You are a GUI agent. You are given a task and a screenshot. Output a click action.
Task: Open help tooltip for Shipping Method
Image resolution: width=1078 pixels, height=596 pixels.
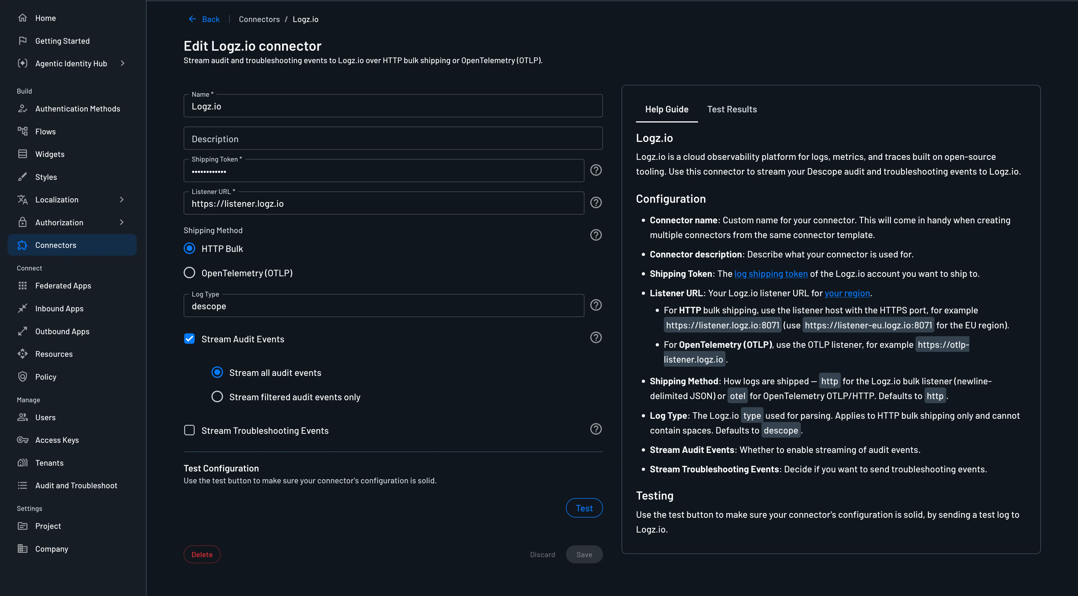pyautogui.click(x=596, y=235)
